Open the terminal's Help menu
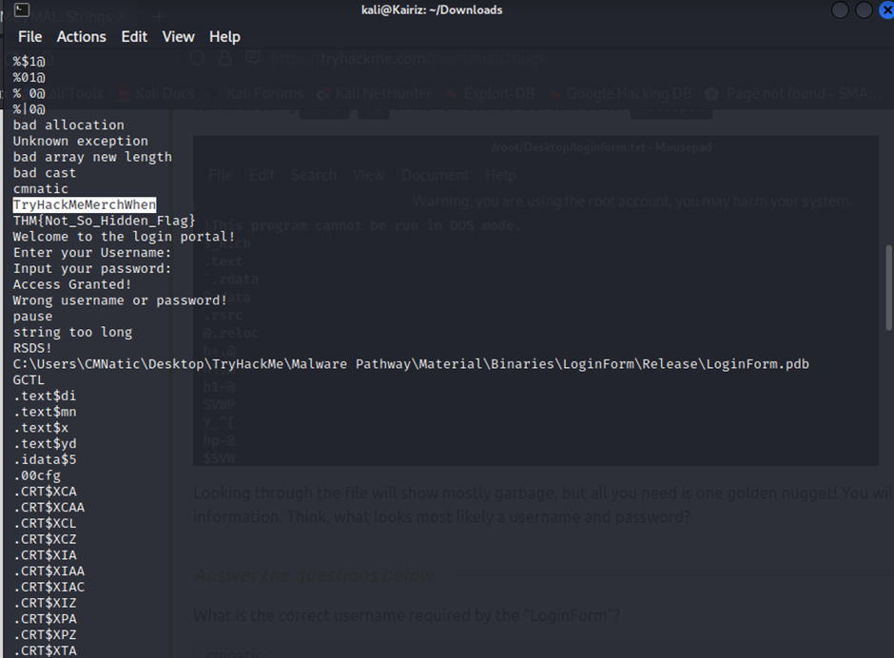Viewport: 894px width, 658px height. point(224,36)
